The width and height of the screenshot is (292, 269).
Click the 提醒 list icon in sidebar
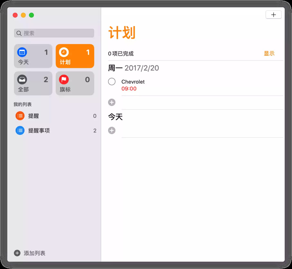click(x=20, y=116)
